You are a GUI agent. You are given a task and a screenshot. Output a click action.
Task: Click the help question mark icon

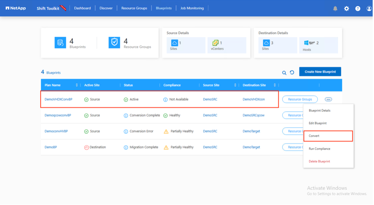[358, 9]
